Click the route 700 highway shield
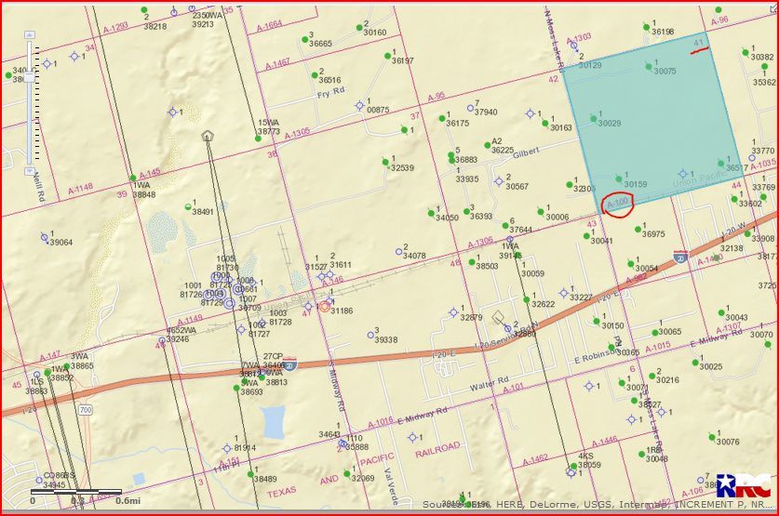The image size is (779, 516). 86,410
